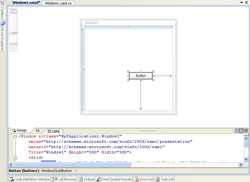This screenshot has height=182, width=250.
Task: Click the Window1 title on the designer
Action: click(92, 23)
